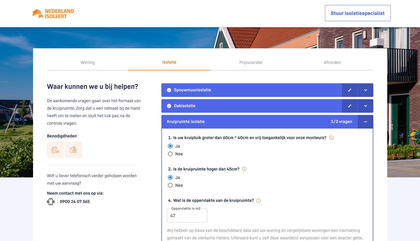Image resolution: width=420 pixels, height=241 pixels.
Task: Switch to the Afronden tab
Action: point(332,62)
